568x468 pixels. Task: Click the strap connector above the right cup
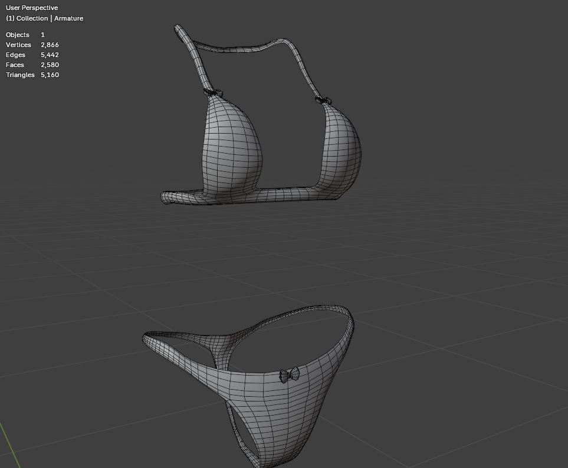tap(323, 101)
